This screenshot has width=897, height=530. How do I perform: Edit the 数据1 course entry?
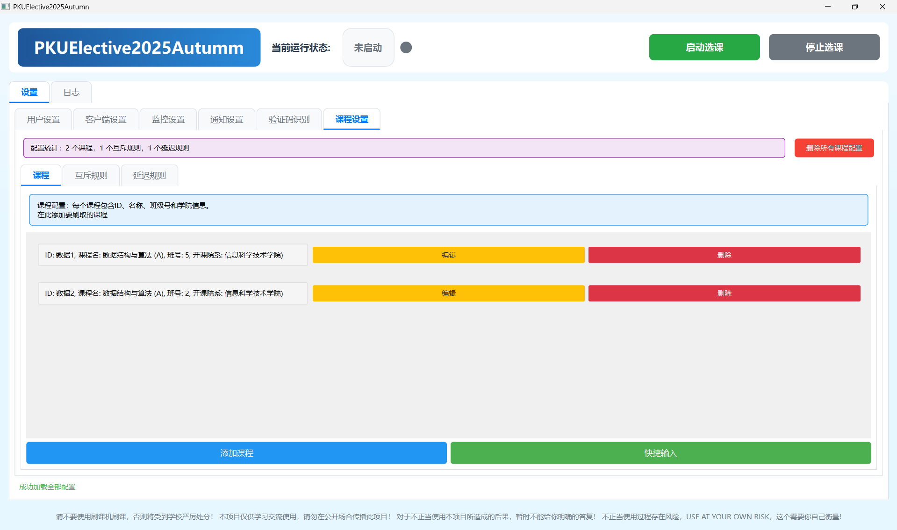point(448,255)
